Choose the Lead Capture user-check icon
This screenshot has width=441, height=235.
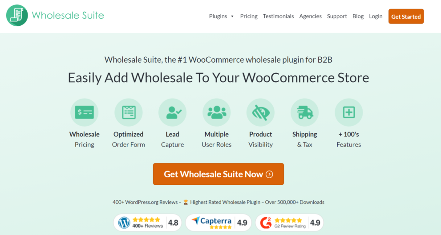[x=172, y=112]
